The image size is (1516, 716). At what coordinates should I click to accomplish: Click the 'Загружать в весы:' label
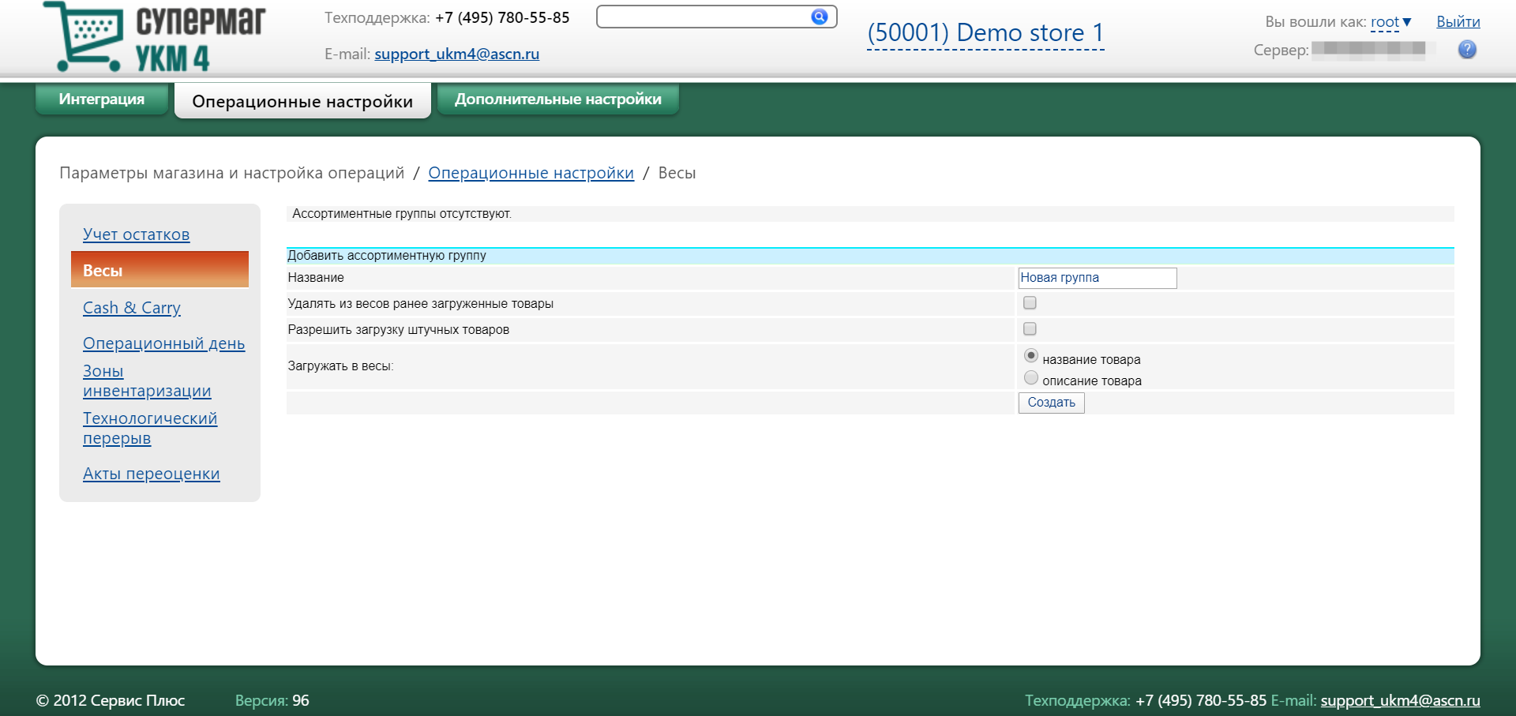[340, 366]
